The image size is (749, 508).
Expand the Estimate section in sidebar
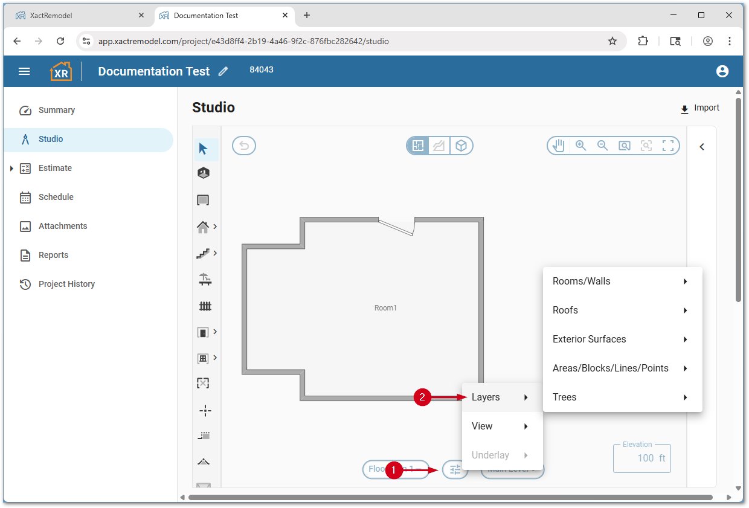click(11, 168)
